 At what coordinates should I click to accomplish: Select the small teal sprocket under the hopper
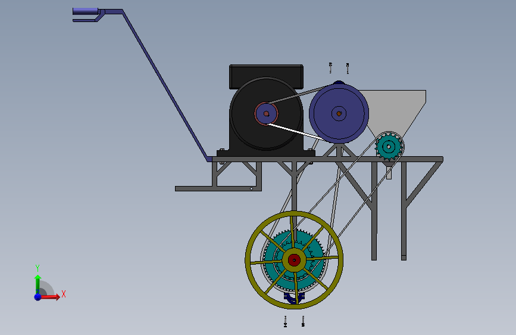(389, 147)
